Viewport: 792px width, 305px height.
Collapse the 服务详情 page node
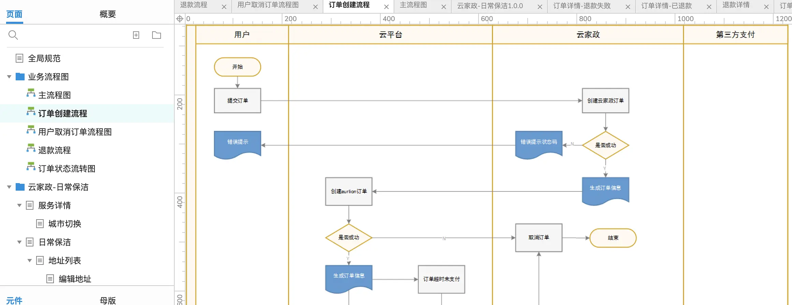tap(19, 206)
